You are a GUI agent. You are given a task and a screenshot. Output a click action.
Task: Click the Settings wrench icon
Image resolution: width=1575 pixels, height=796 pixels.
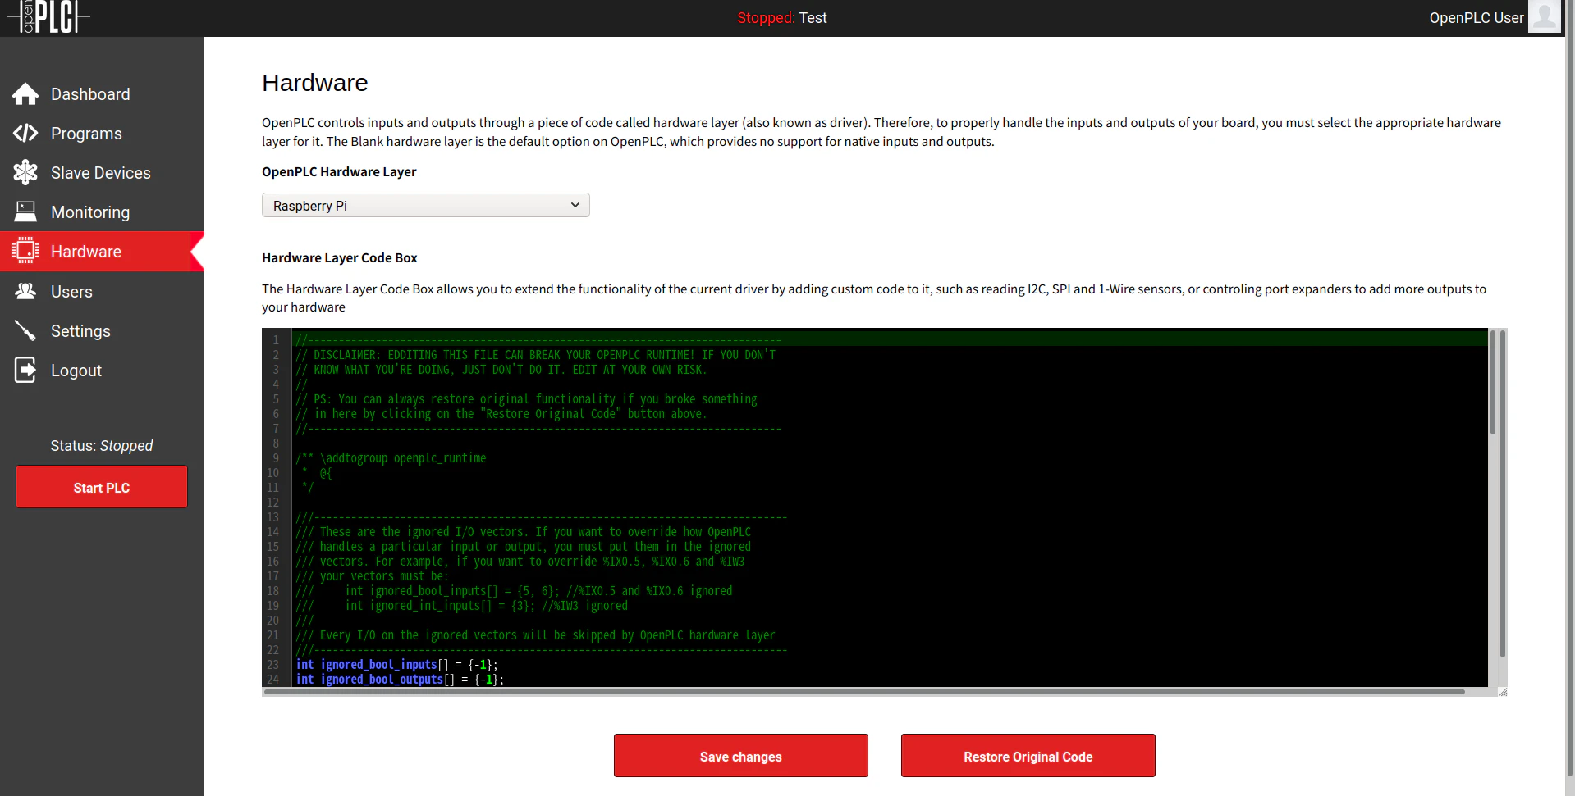coord(25,330)
